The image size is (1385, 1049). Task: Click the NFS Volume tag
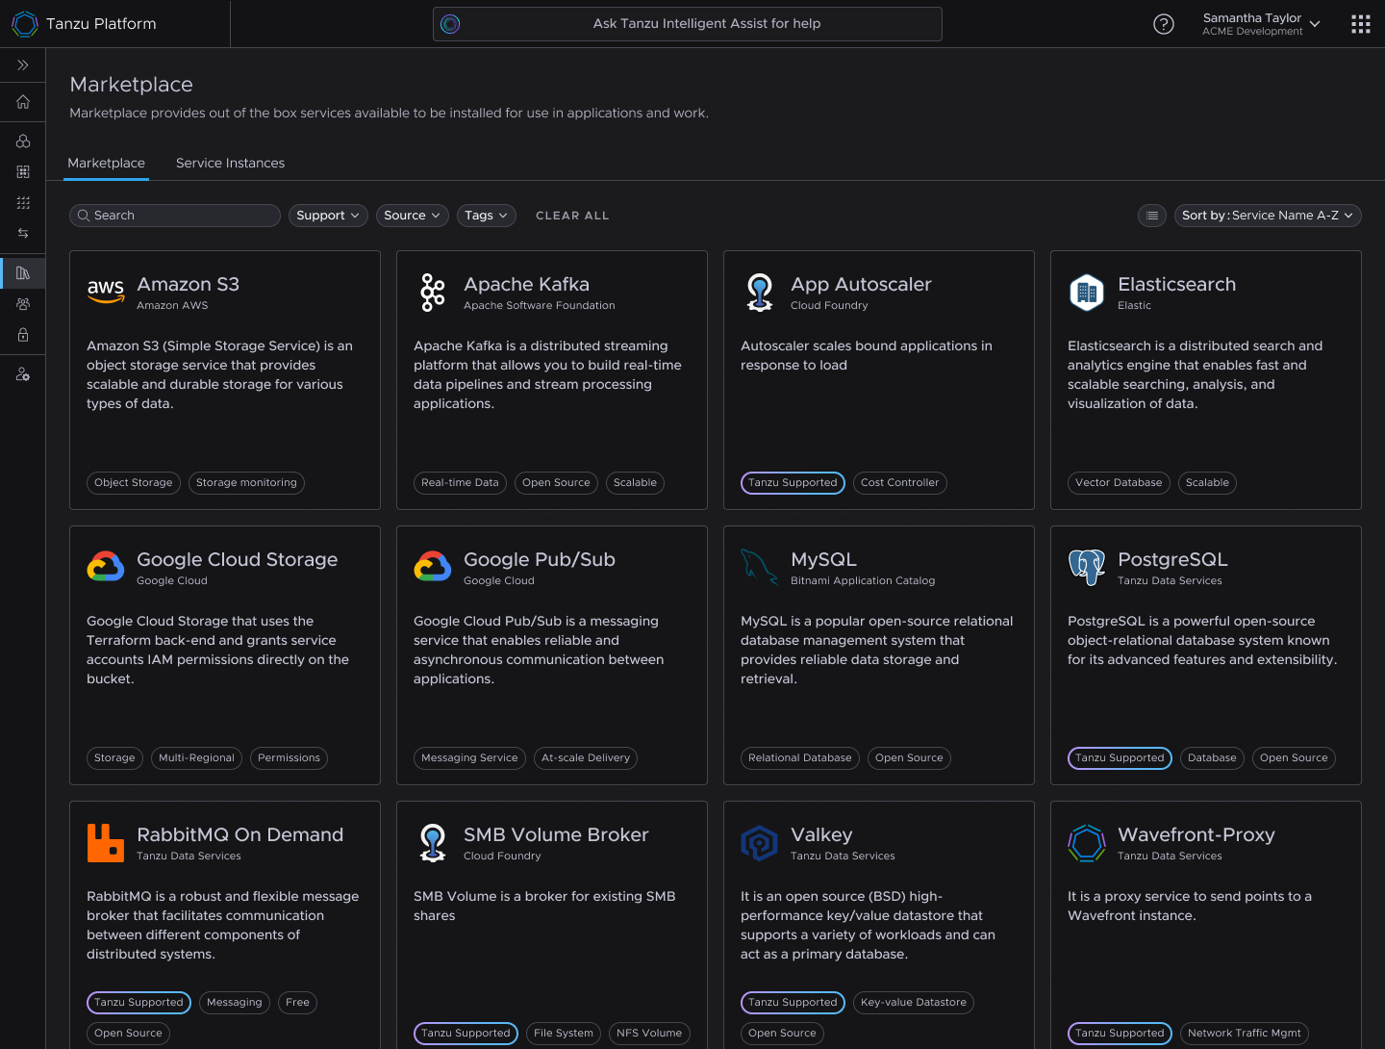[649, 1034]
